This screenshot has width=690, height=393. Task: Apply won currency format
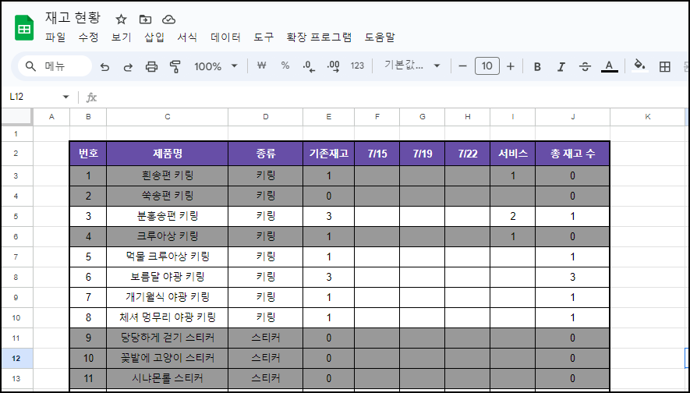click(262, 66)
